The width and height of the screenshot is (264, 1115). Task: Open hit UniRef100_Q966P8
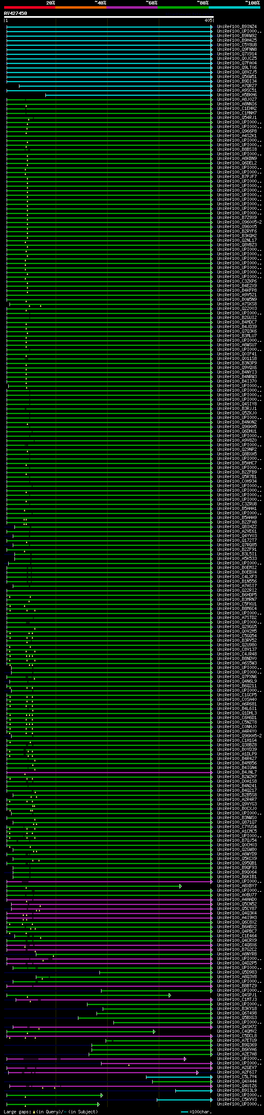pyautogui.click(x=237, y=131)
